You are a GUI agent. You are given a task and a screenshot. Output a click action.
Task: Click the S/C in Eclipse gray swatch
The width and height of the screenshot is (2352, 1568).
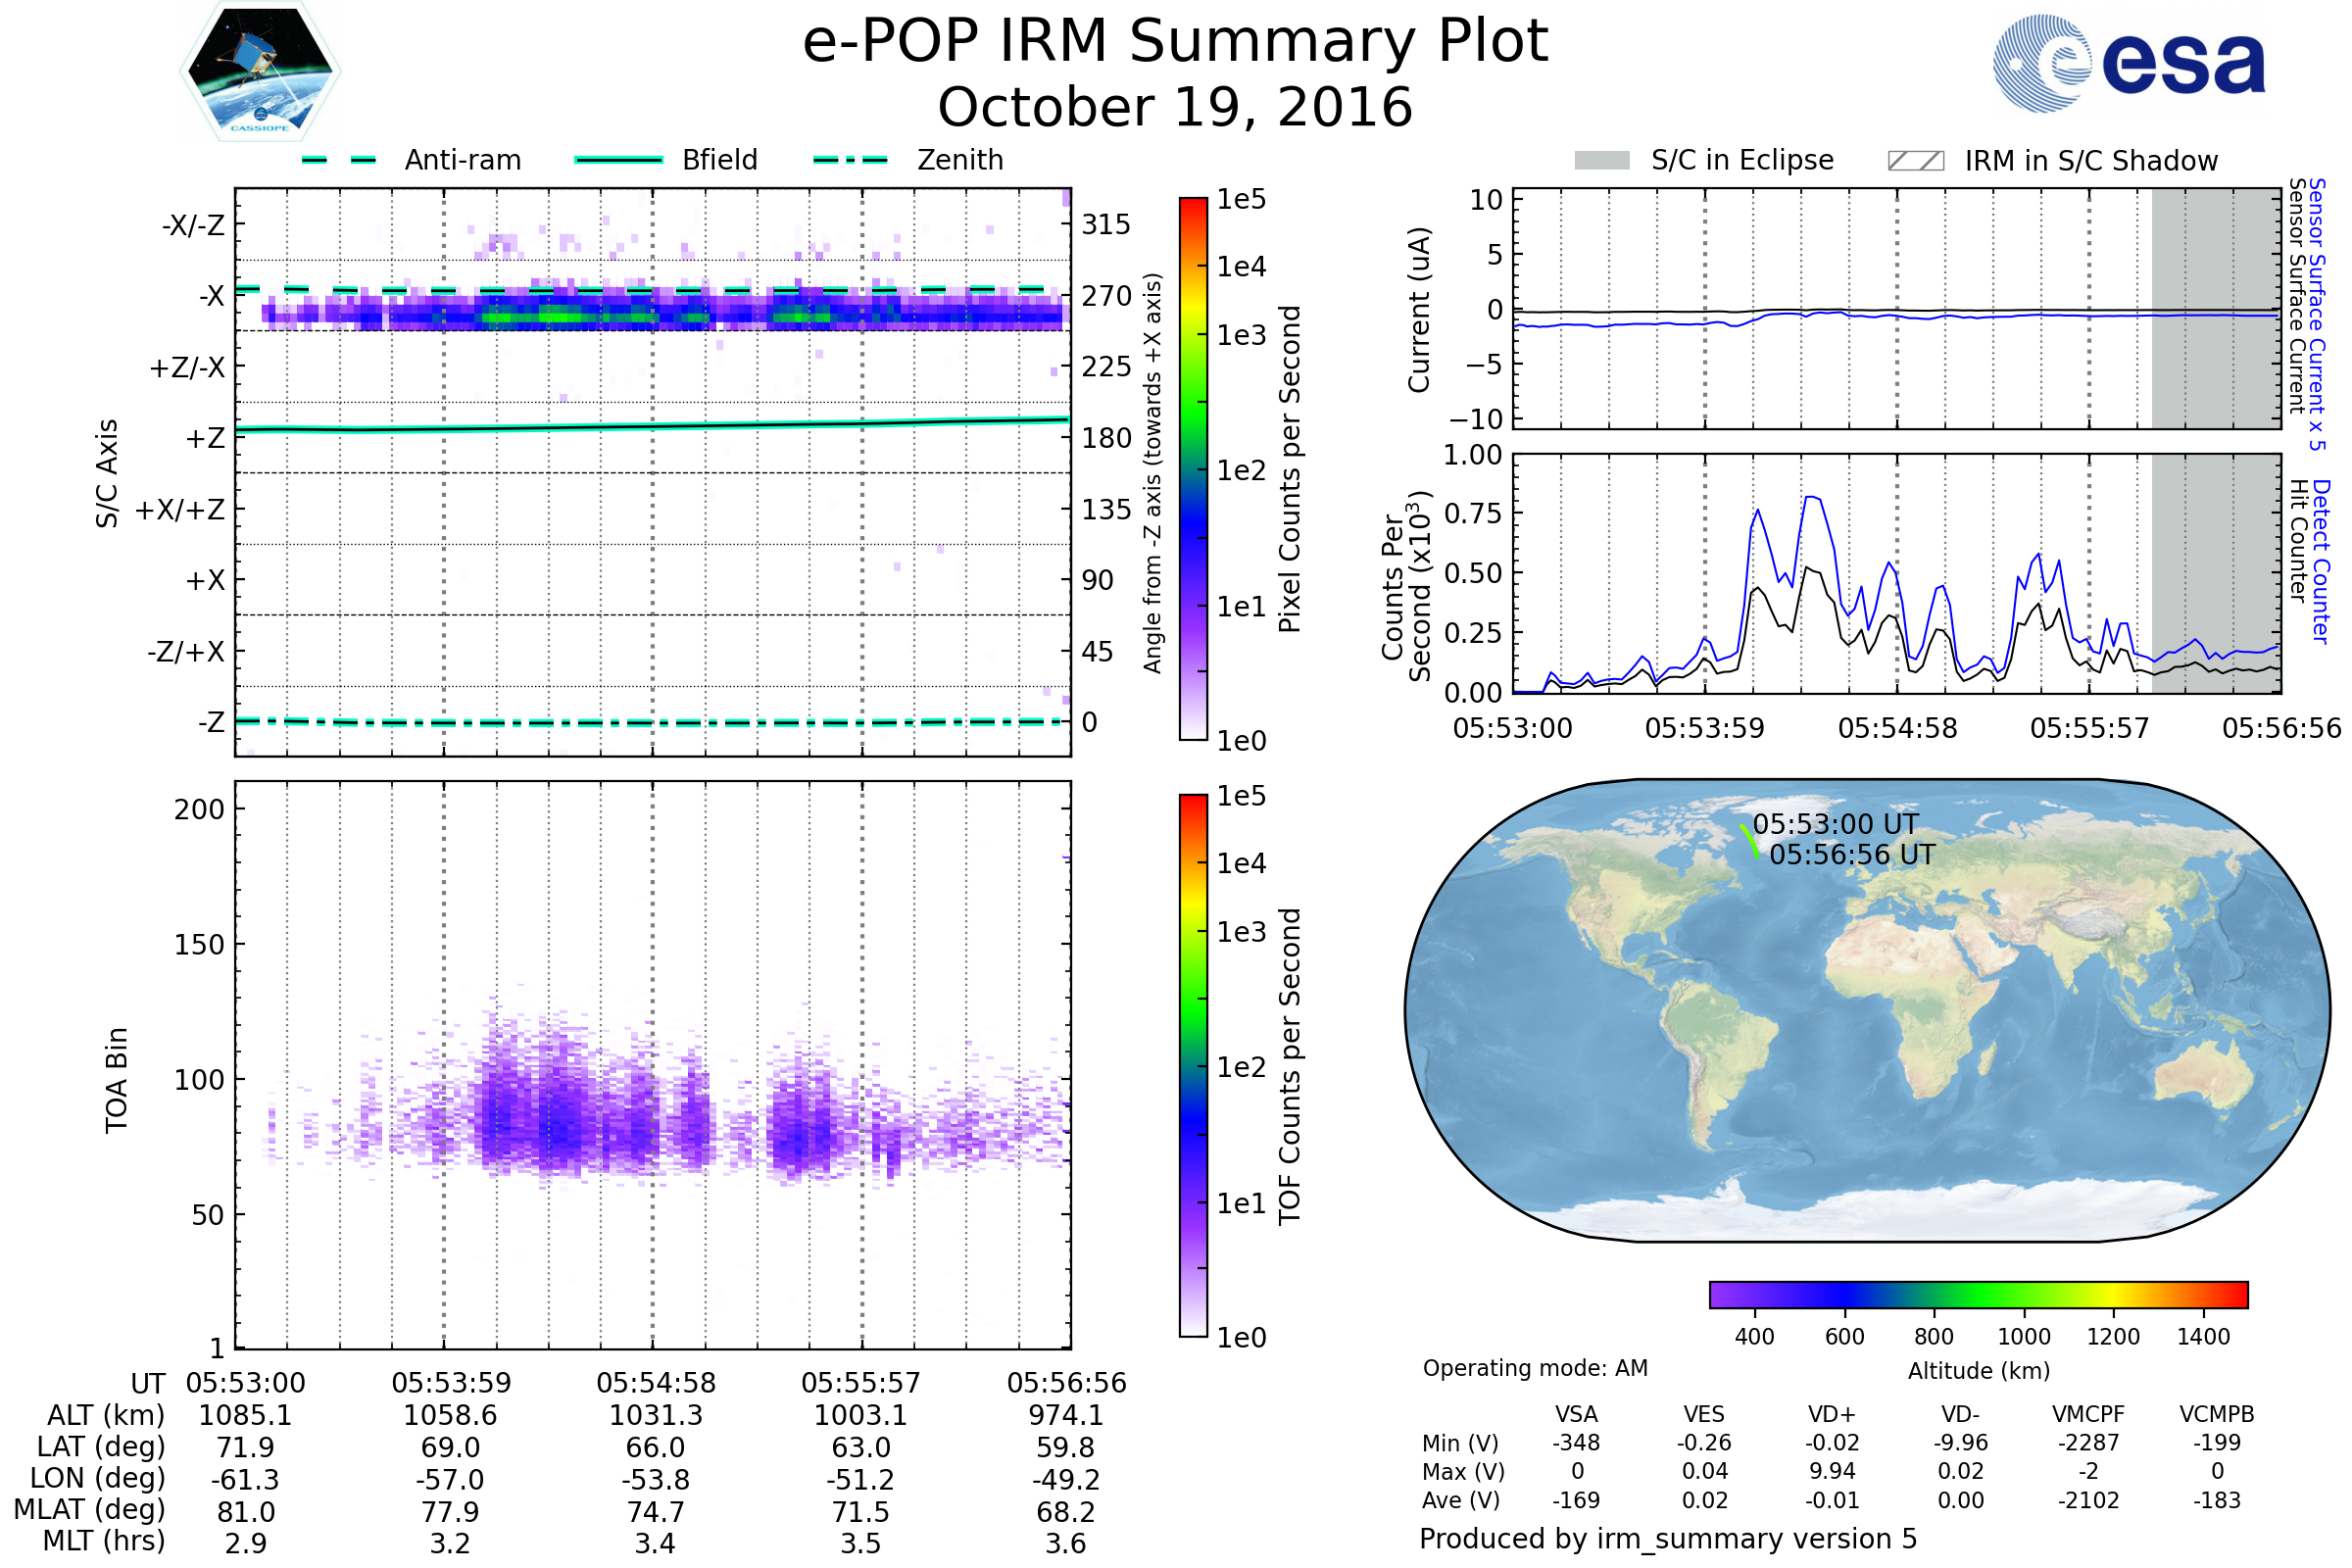tap(1601, 161)
